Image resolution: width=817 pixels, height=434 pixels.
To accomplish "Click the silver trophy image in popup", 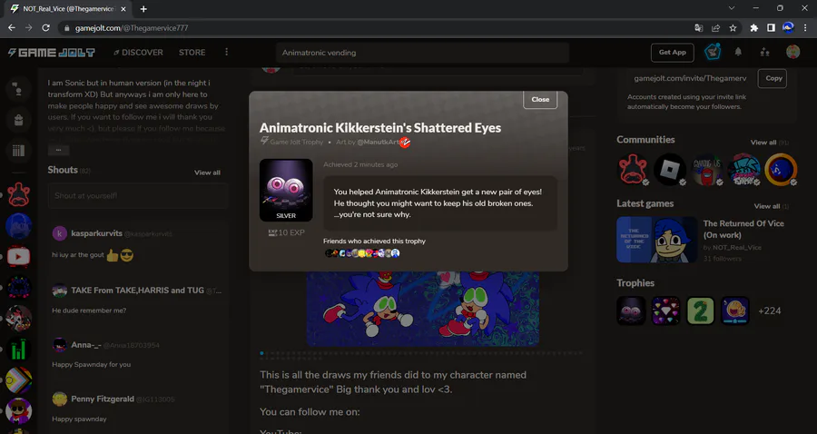I will click(286, 190).
